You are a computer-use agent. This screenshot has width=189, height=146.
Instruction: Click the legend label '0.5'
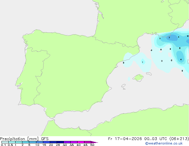pyautogui.click(x=10, y=145)
